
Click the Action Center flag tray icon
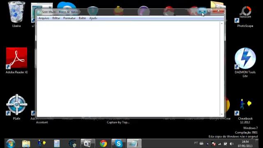(x=214, y=144)
